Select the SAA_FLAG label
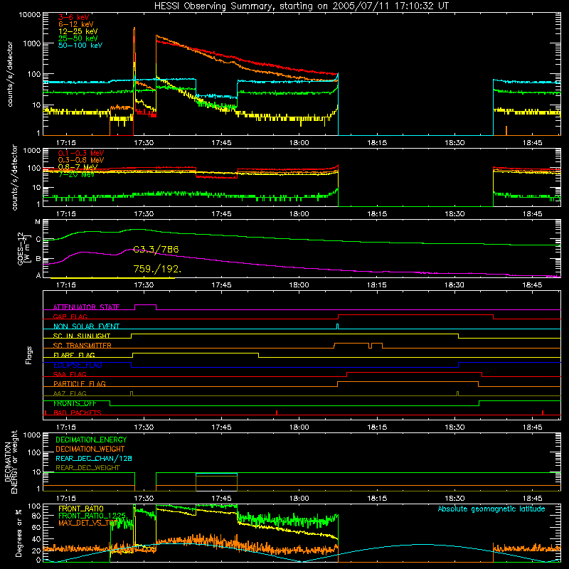Viewport: 569px width, 569px height. [x=70, y=374]
